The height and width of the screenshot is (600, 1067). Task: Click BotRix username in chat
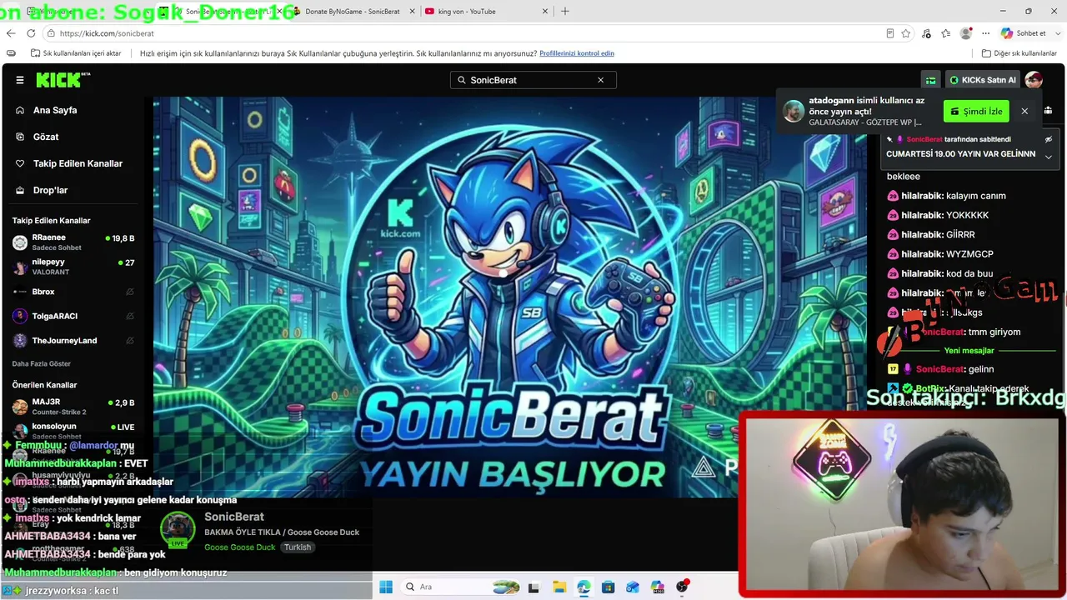pyautogui.click(x=930, y=388)
